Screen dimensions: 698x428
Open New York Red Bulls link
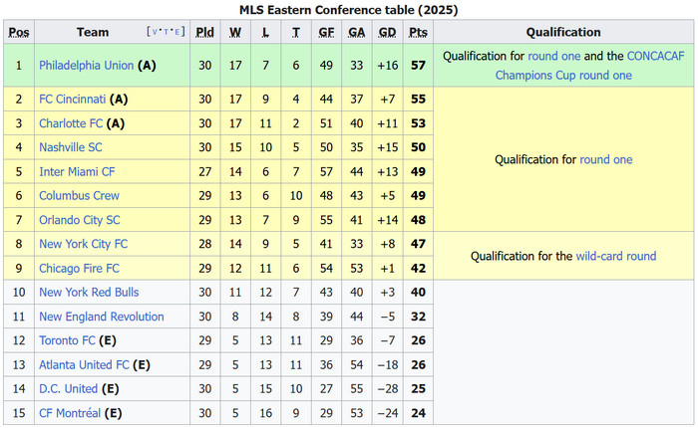click(89, 293)
